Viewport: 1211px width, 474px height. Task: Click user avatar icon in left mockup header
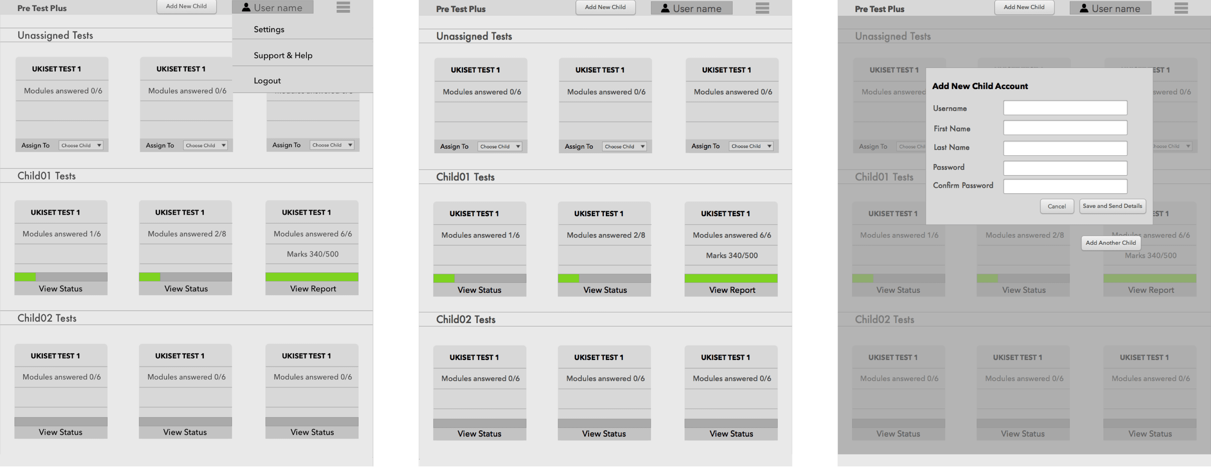246,7
